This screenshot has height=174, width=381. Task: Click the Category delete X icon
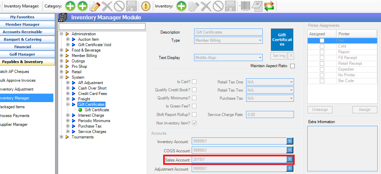107,6
